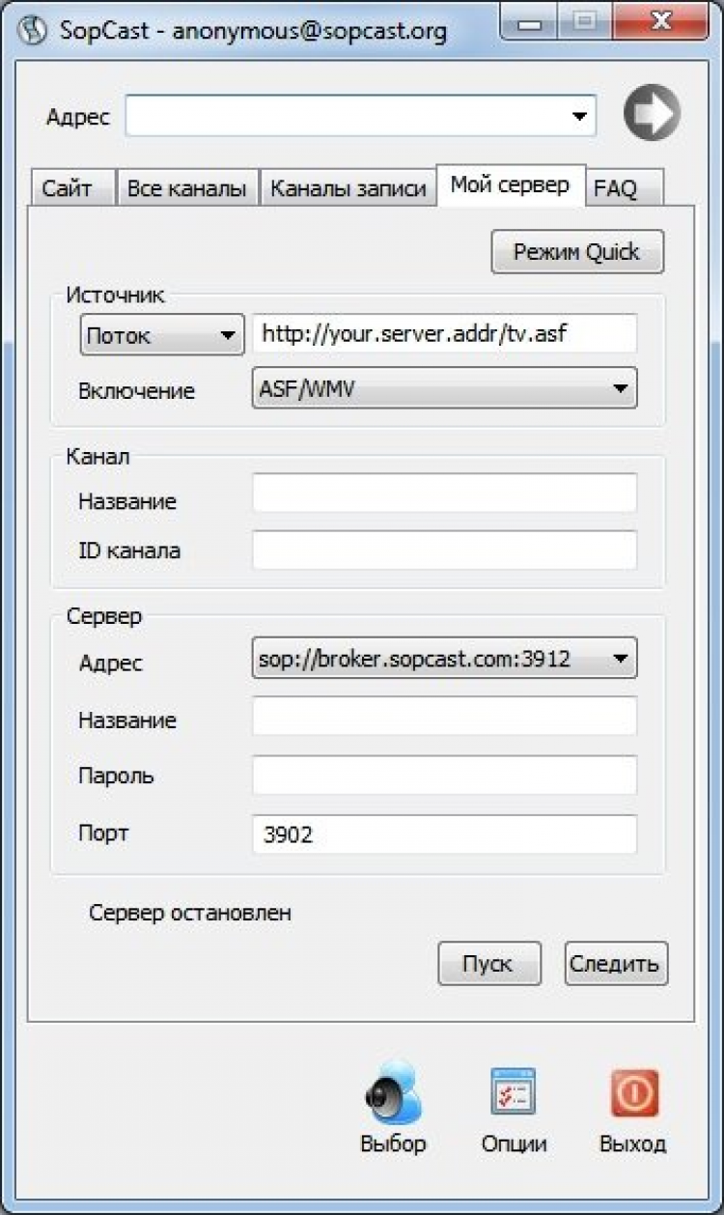This screenshot has height=1215, width=724.
Task: Select the Мой сервер tab
Action: tap(511, 184)
